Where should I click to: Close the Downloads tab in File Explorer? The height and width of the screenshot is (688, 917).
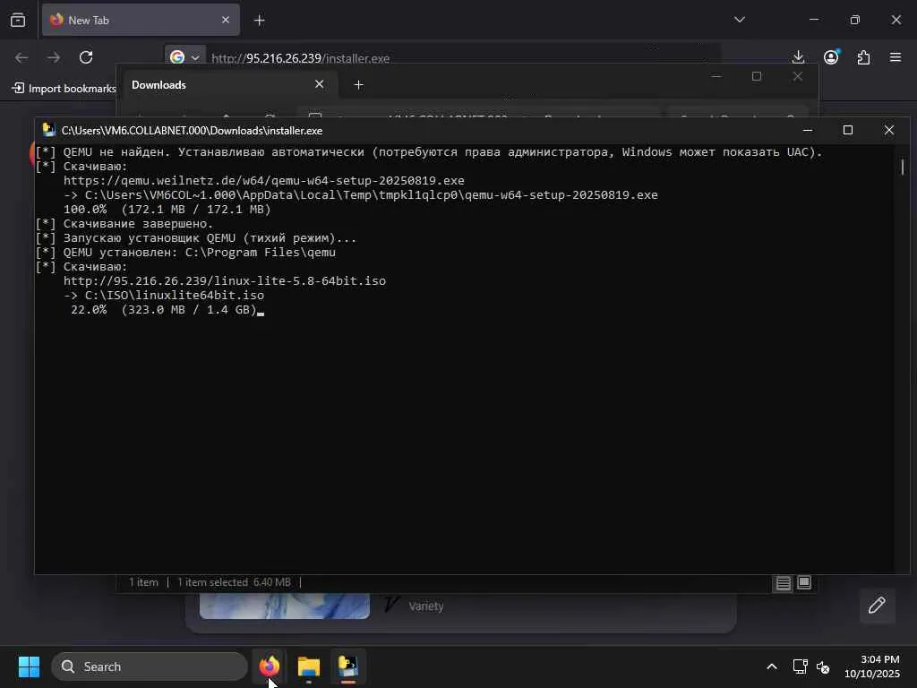coord(320,84)
